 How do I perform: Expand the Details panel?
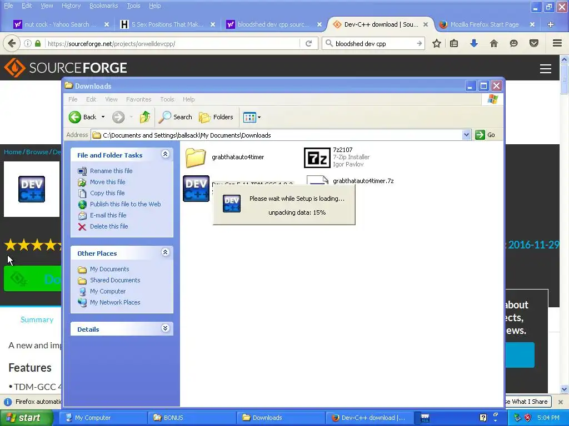click(165, 328)
